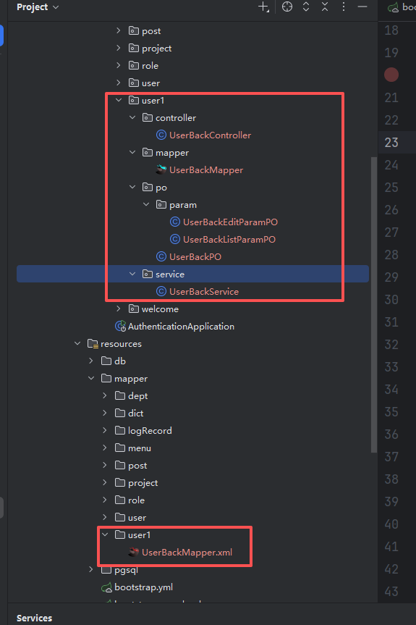Image resolution: width=416 pixels, height=625 pixels.
Task: Click the Expand All icon
Action: (306, 7)
